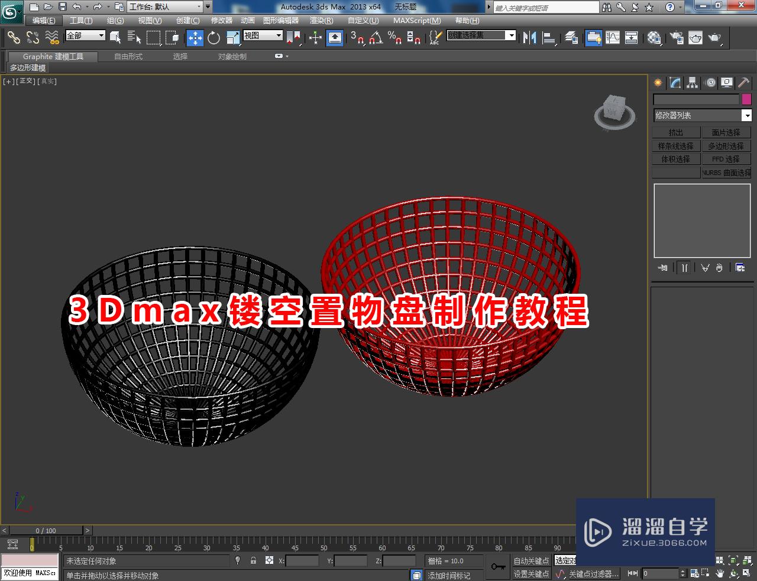The width and height of the screenshot is (757, 581).
Task: Click the Render Production teapot icon
Action: click(715, 38)
